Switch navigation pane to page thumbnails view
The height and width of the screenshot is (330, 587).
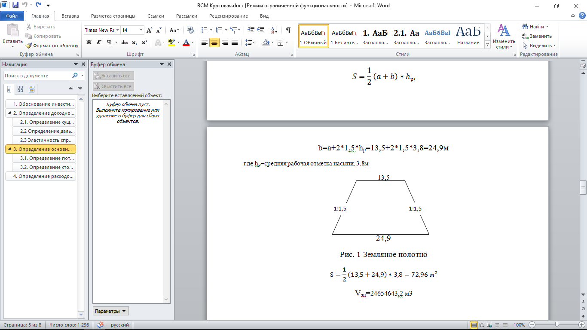coord(20,89)
